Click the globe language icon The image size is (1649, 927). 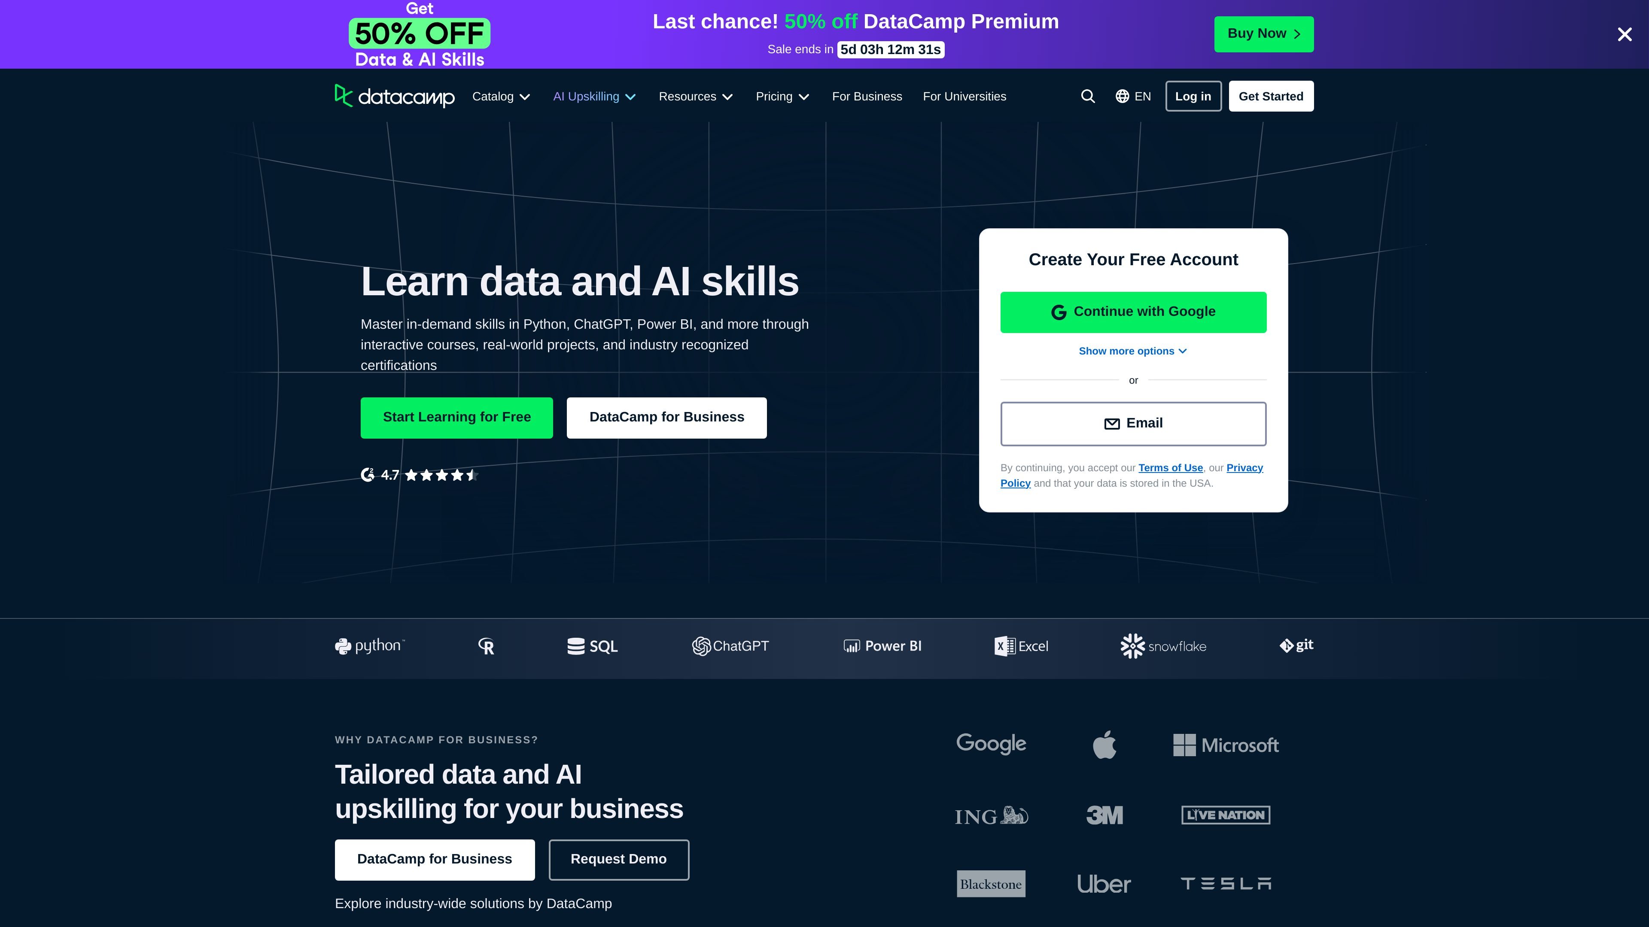point(1122,96)
